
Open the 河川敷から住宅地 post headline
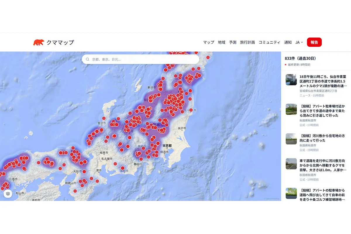coord(322,138)
